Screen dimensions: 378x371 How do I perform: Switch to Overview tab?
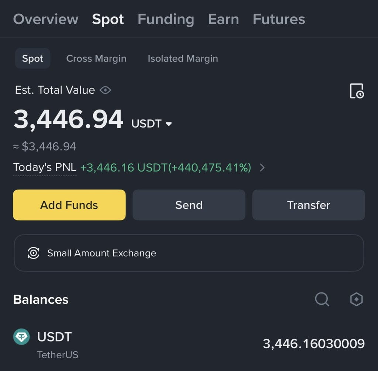click(46, 19)
